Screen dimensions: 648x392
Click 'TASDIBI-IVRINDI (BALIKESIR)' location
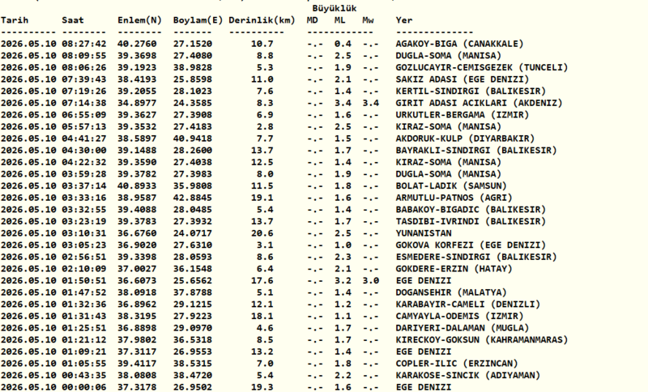tap(471, 221)
